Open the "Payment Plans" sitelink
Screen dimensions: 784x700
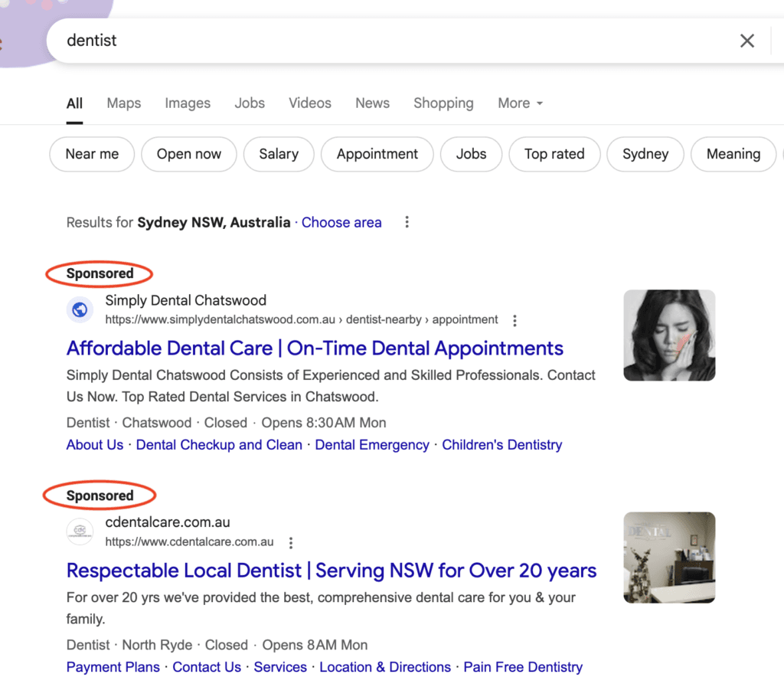pyautogui.click(x=113, y=667)
